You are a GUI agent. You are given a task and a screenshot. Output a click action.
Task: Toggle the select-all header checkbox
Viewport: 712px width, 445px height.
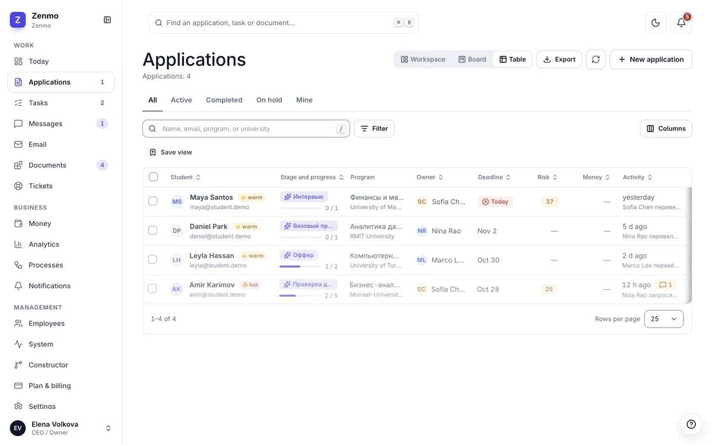153,177
